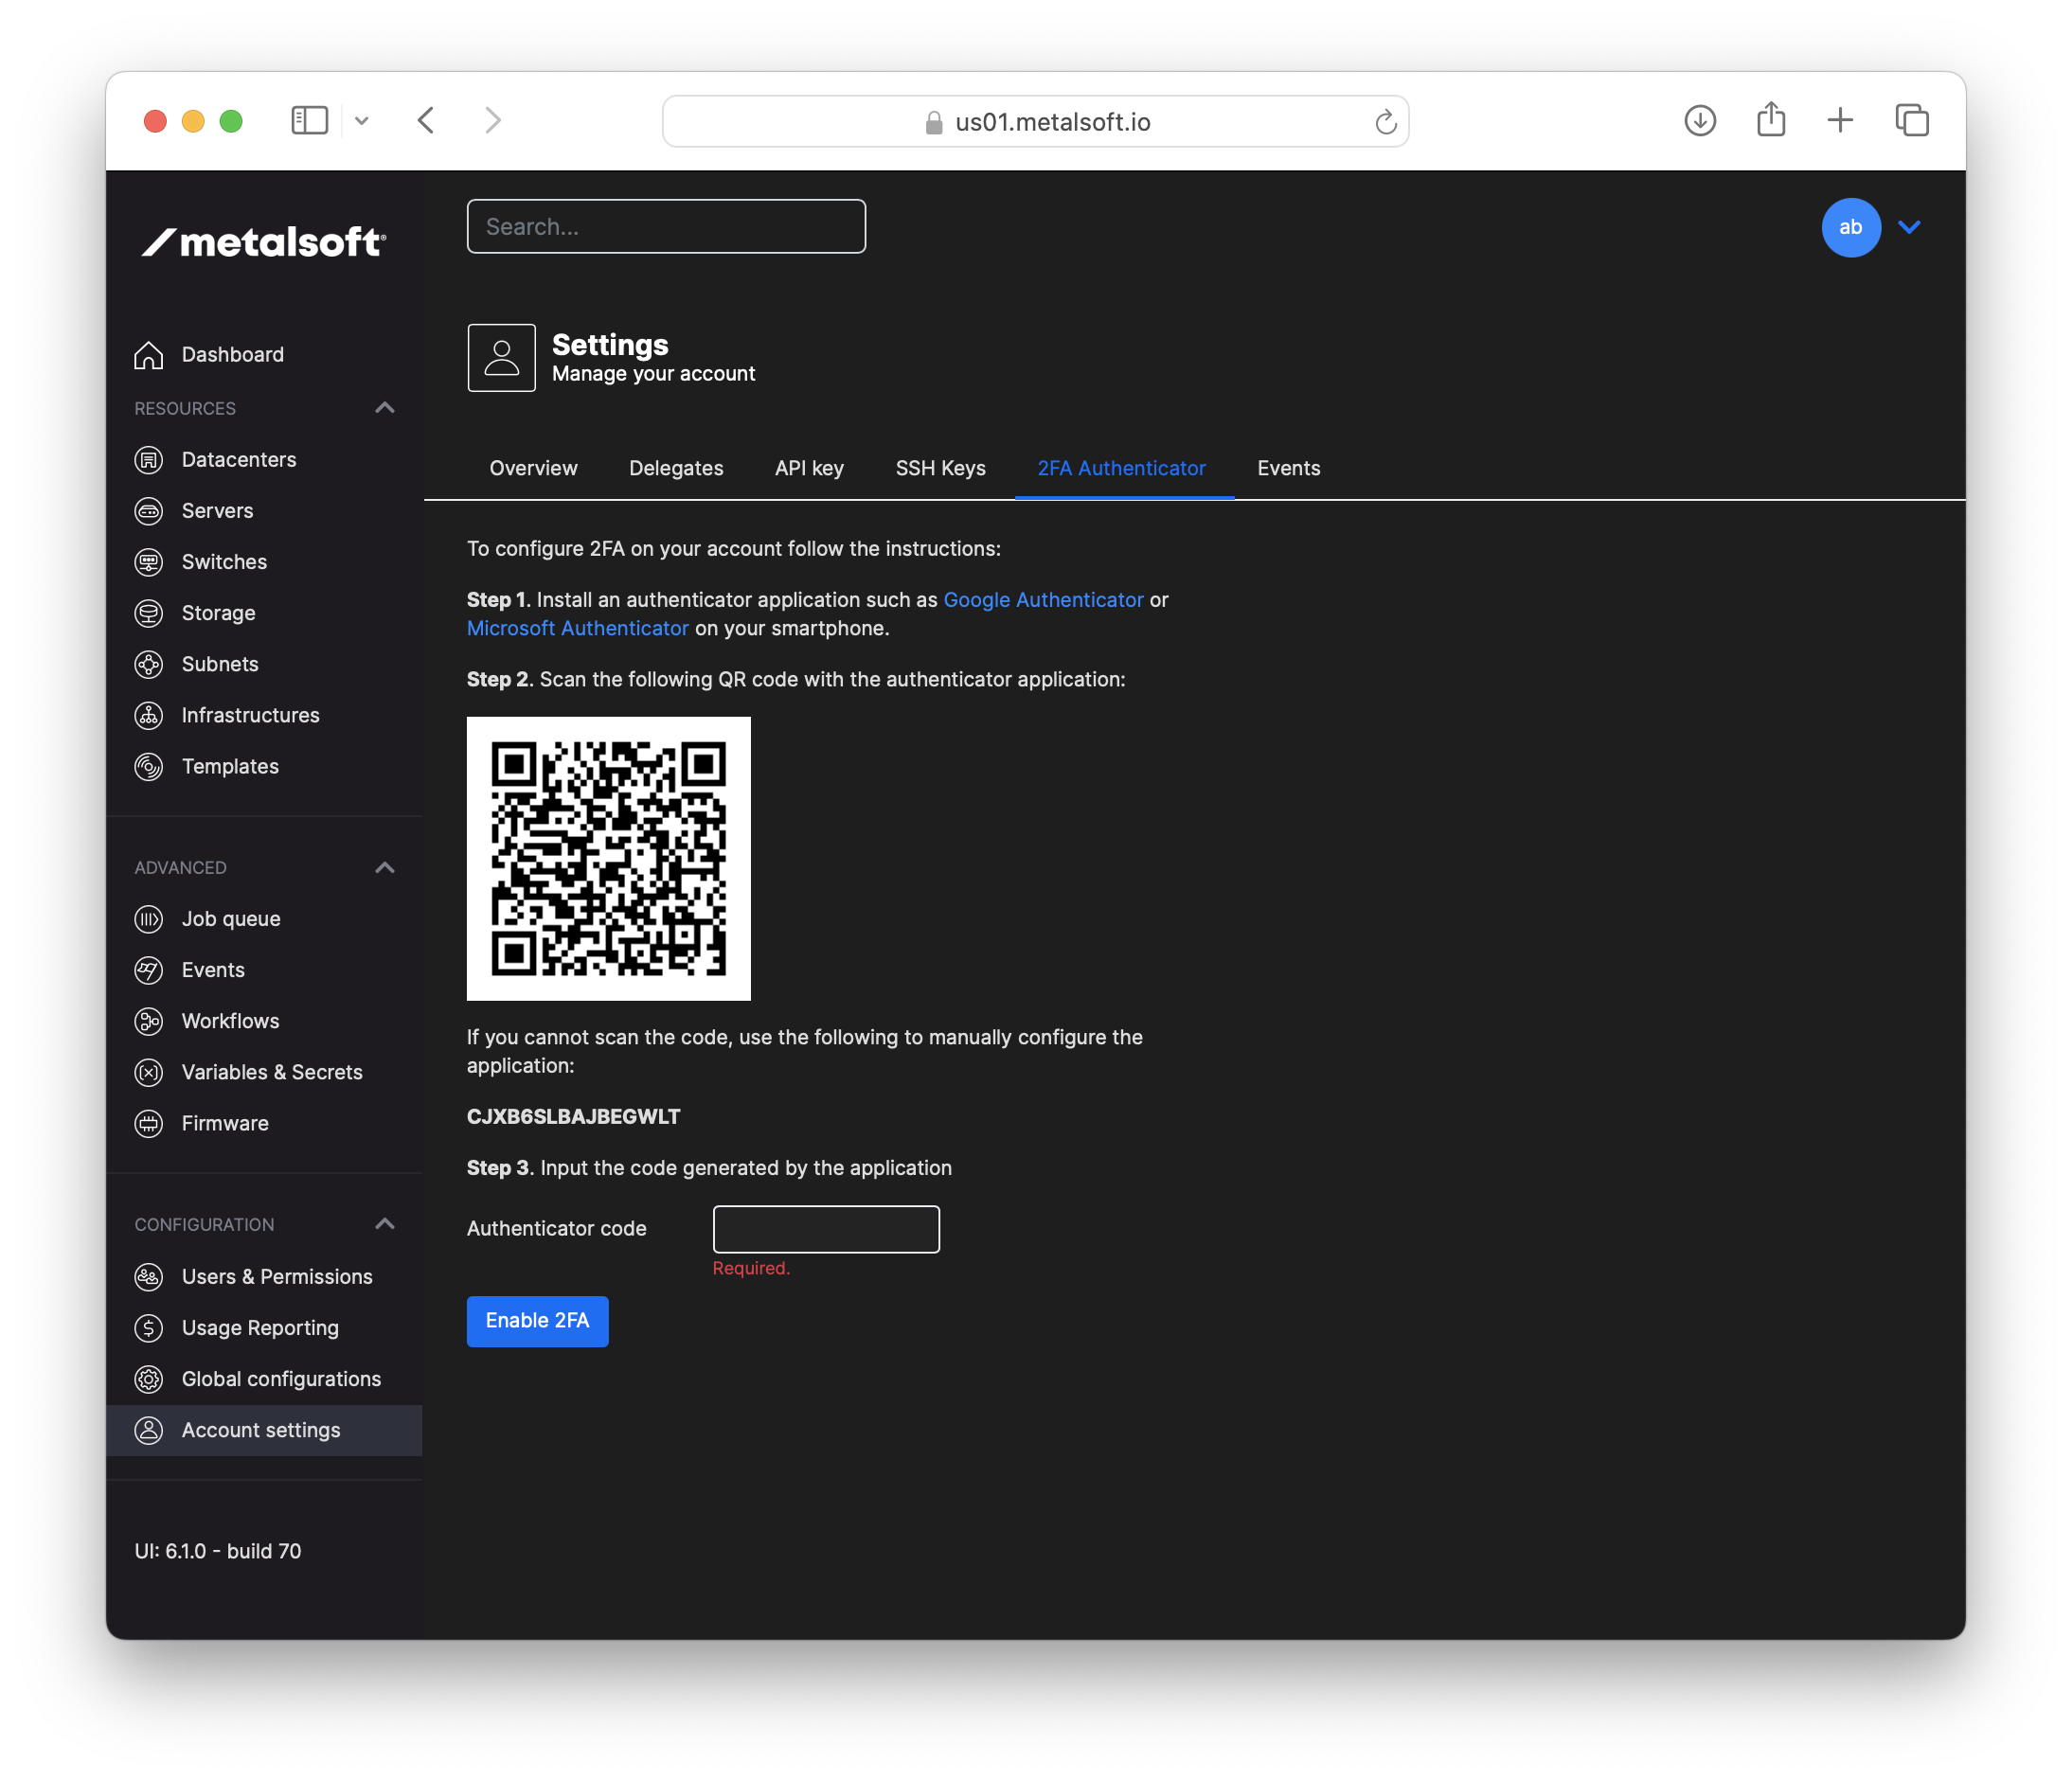This screenshot has height=1780, width=2072.
Task: Open Safari downloads button
Action: 1700,121
